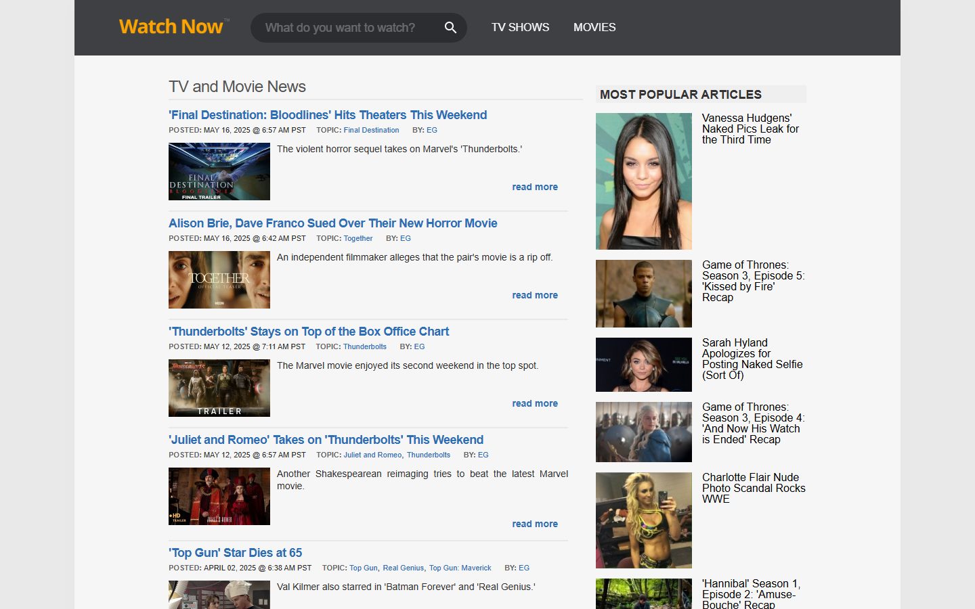The image size is (975, 609).
Task: Click author EG on Top Gun article
Action: coord(524,568)
